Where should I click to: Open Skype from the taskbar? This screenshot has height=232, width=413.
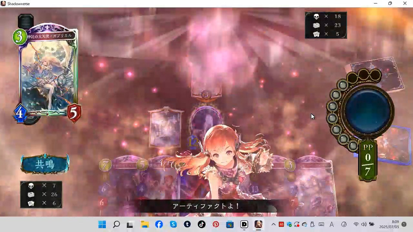coord(173,224)
